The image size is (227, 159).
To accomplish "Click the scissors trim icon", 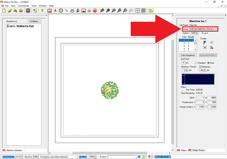I will (x=78, y=11).
